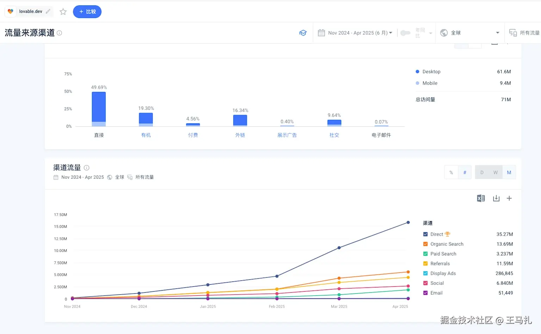Click the info icon beside 渠道流量

87,168
